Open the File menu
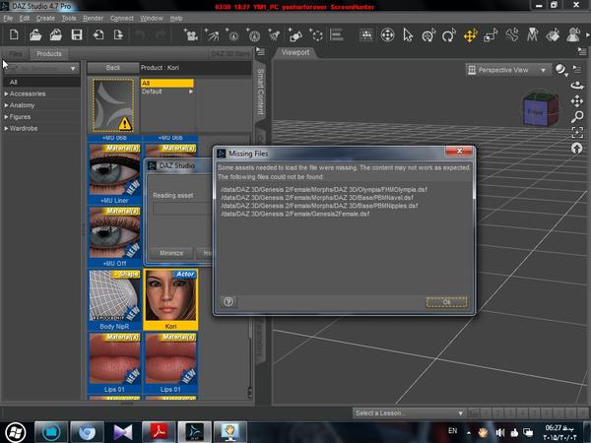The image size is (591, 443). coord(8,18)
